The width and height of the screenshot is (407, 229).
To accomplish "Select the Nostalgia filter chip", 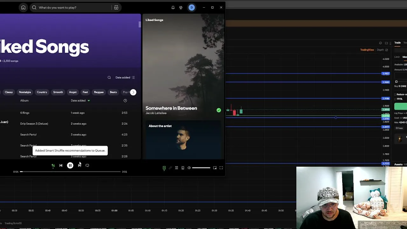I will pos(25,92).
